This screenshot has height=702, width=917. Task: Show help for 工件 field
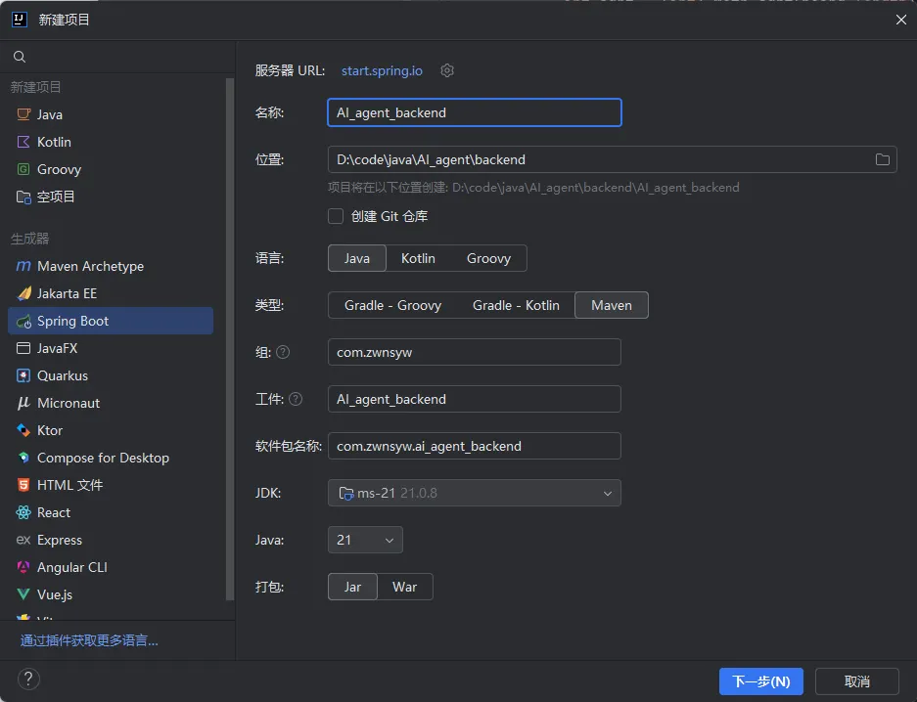(296, 399)
